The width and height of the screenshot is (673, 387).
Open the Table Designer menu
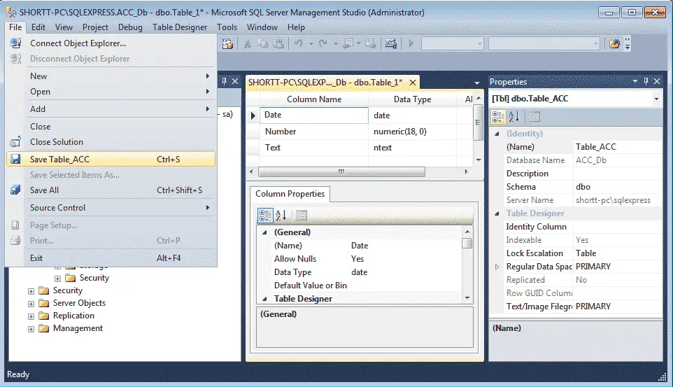tap(180, 27)
